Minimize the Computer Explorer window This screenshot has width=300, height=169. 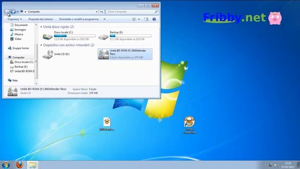[x=141, y=6]
